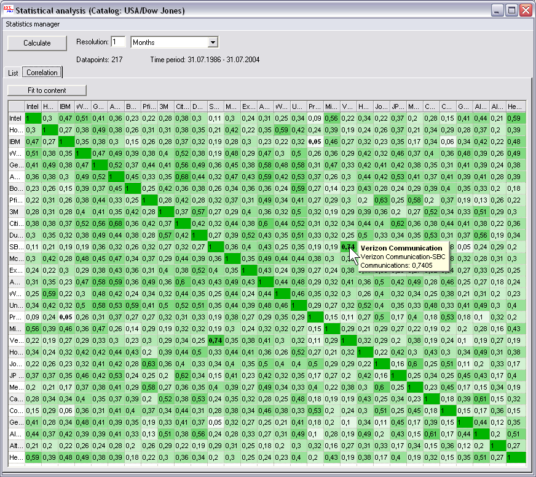Click the Alt... row header
Viewport: 536px width, 477px height.
[x=17, y=445]
